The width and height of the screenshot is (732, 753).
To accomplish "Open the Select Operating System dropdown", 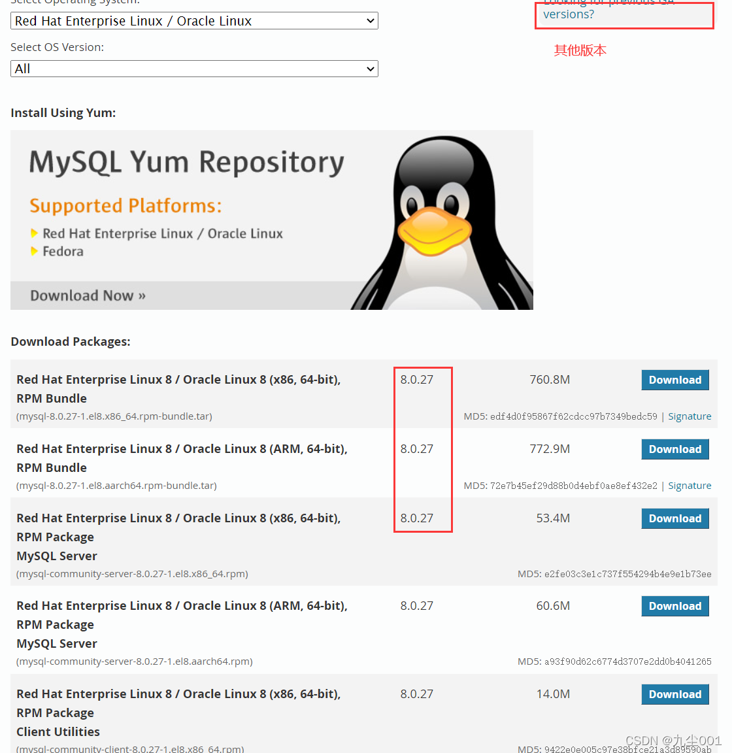I will pos(194,21).
